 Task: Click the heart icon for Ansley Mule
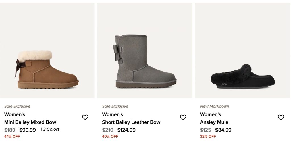[x=281, y=117]
